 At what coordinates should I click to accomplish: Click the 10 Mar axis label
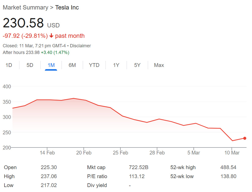(232, 153)
